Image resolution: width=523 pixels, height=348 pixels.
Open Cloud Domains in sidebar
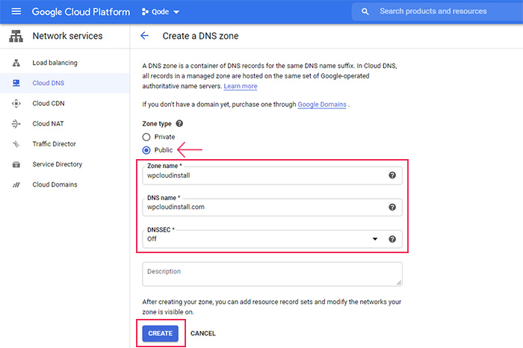click(x=65, y=184)
